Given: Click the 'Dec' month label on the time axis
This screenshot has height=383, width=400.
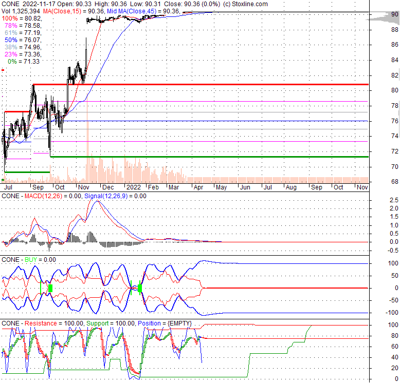Looking at the screenshot, I should pos(108,187).
